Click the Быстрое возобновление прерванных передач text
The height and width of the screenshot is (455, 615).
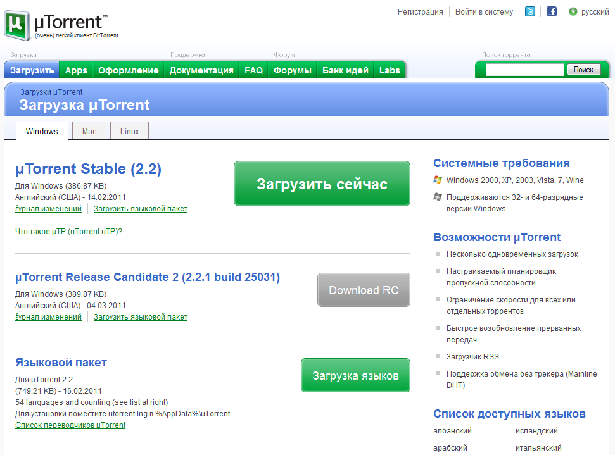pyautogui.click(x=514, y=334)
